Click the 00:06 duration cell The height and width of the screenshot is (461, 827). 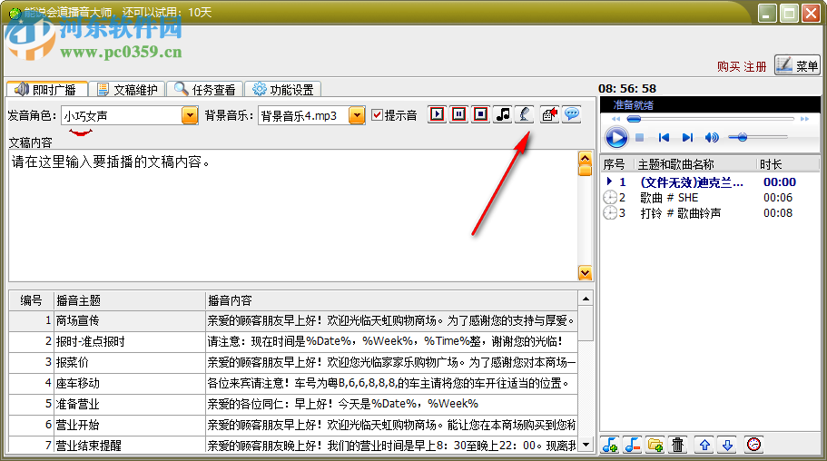778,198
